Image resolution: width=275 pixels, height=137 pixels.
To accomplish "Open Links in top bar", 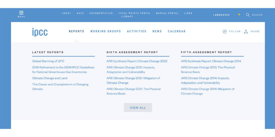I will 188,13.
